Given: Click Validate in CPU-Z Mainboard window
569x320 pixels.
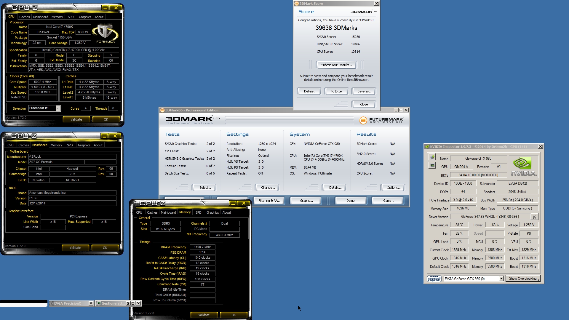Looking at the screenshot, I should click(x=75, y=248).
